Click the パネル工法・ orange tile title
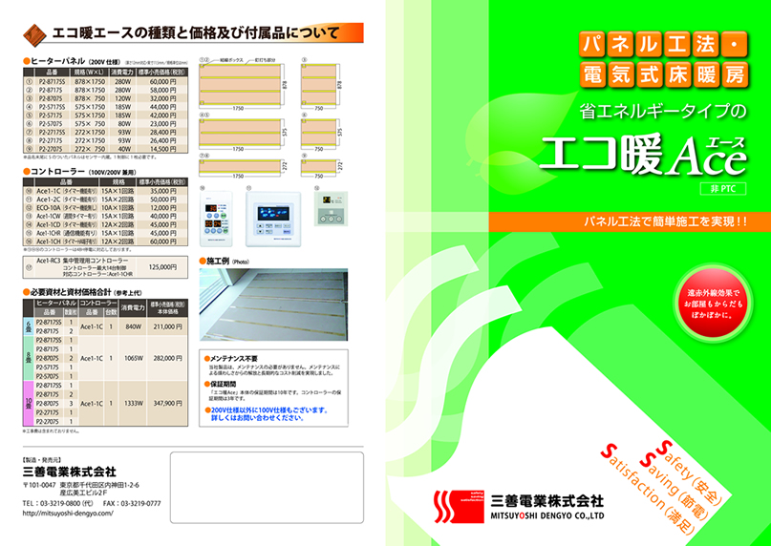This screenshot has height=546, width=771. tap(663, 46)
